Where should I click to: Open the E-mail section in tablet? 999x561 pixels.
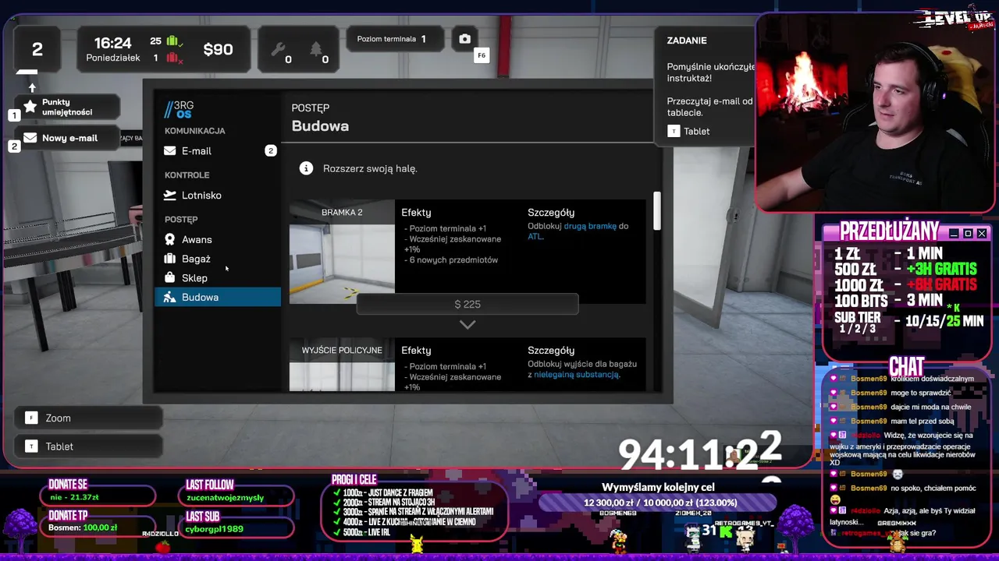pos(218,150)
